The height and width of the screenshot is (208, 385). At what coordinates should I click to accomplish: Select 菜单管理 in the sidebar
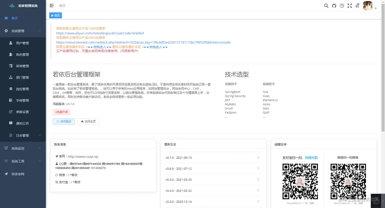(x=23, y=66)
